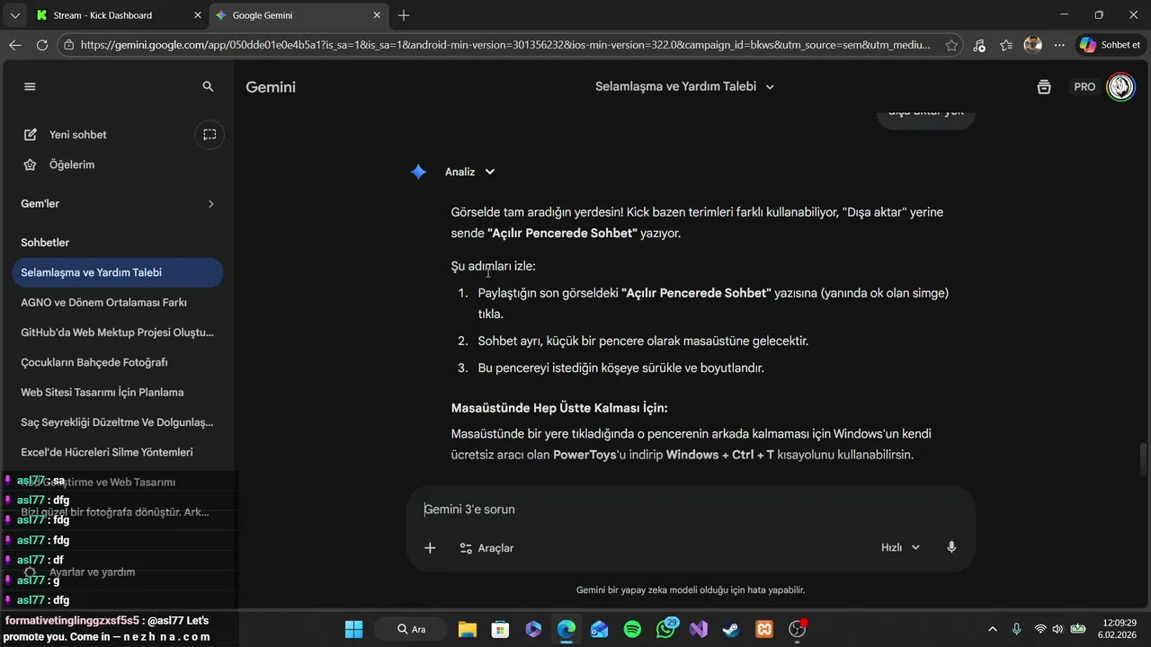The image size is (1151, 647).
Task: Focus the Gemini 3'e sorun input
Action: point(691,510)
